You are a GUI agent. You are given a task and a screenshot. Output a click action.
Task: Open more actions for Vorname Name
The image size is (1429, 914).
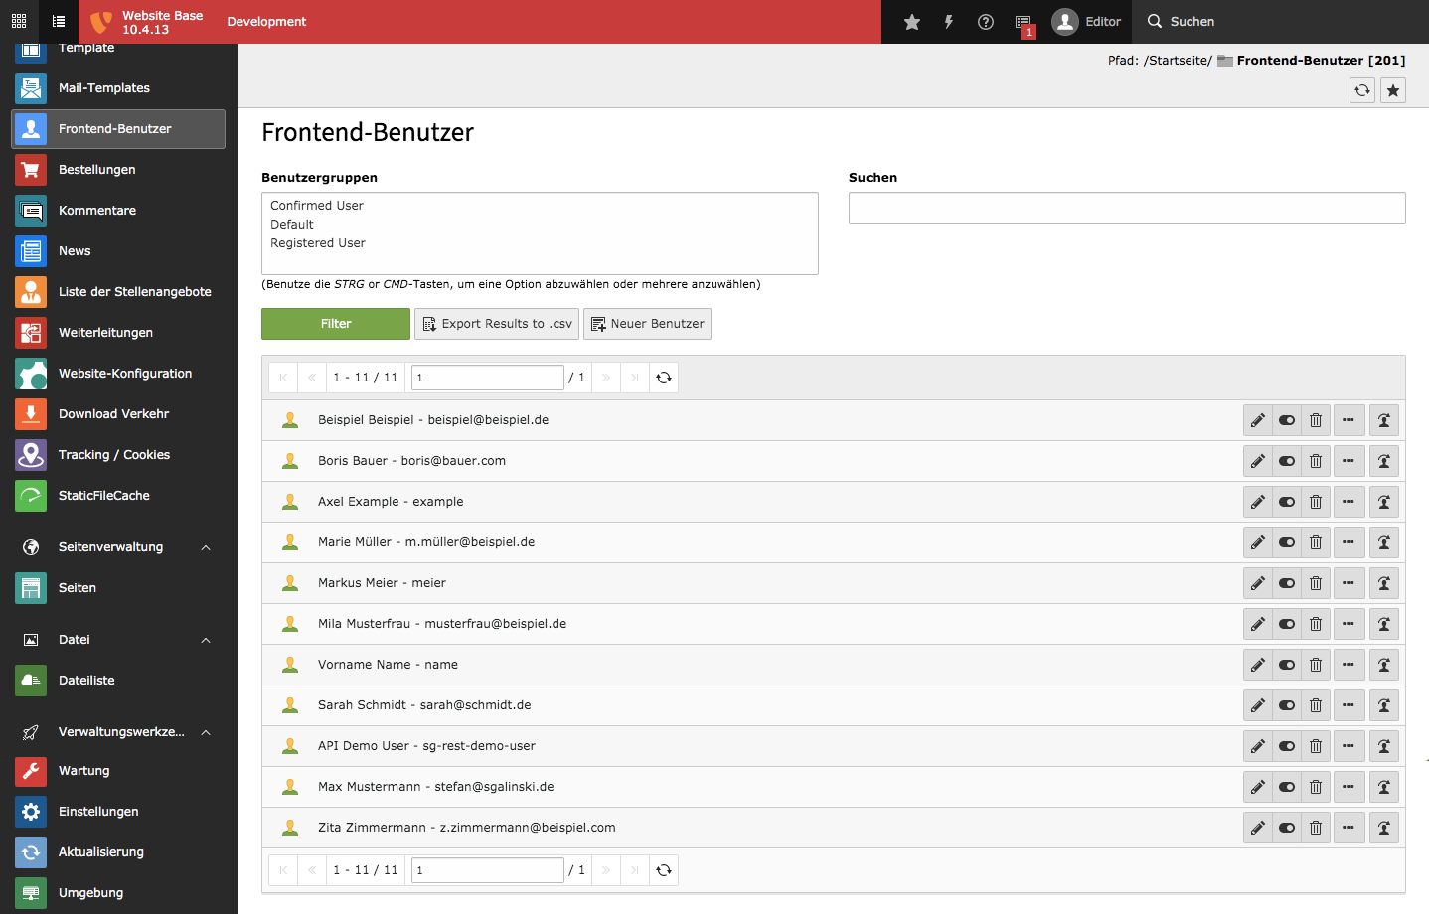[x=1349, y=665]
